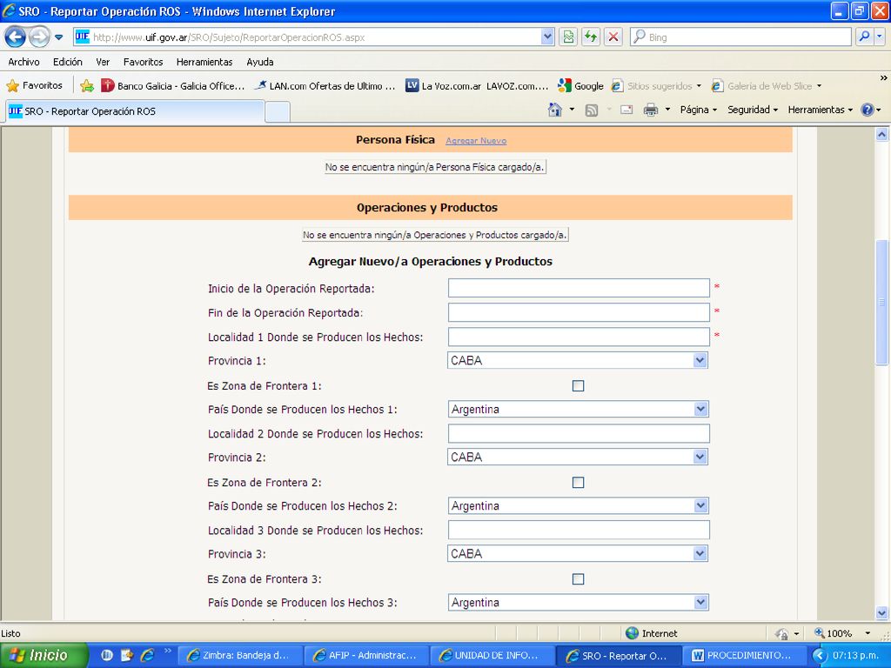Click the page scrollbar down arrow

click(x=881, y=612)
